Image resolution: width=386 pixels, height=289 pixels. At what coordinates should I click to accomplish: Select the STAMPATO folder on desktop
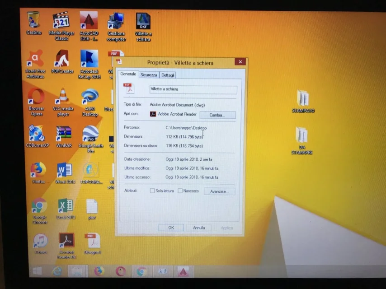tap(303, 101)
